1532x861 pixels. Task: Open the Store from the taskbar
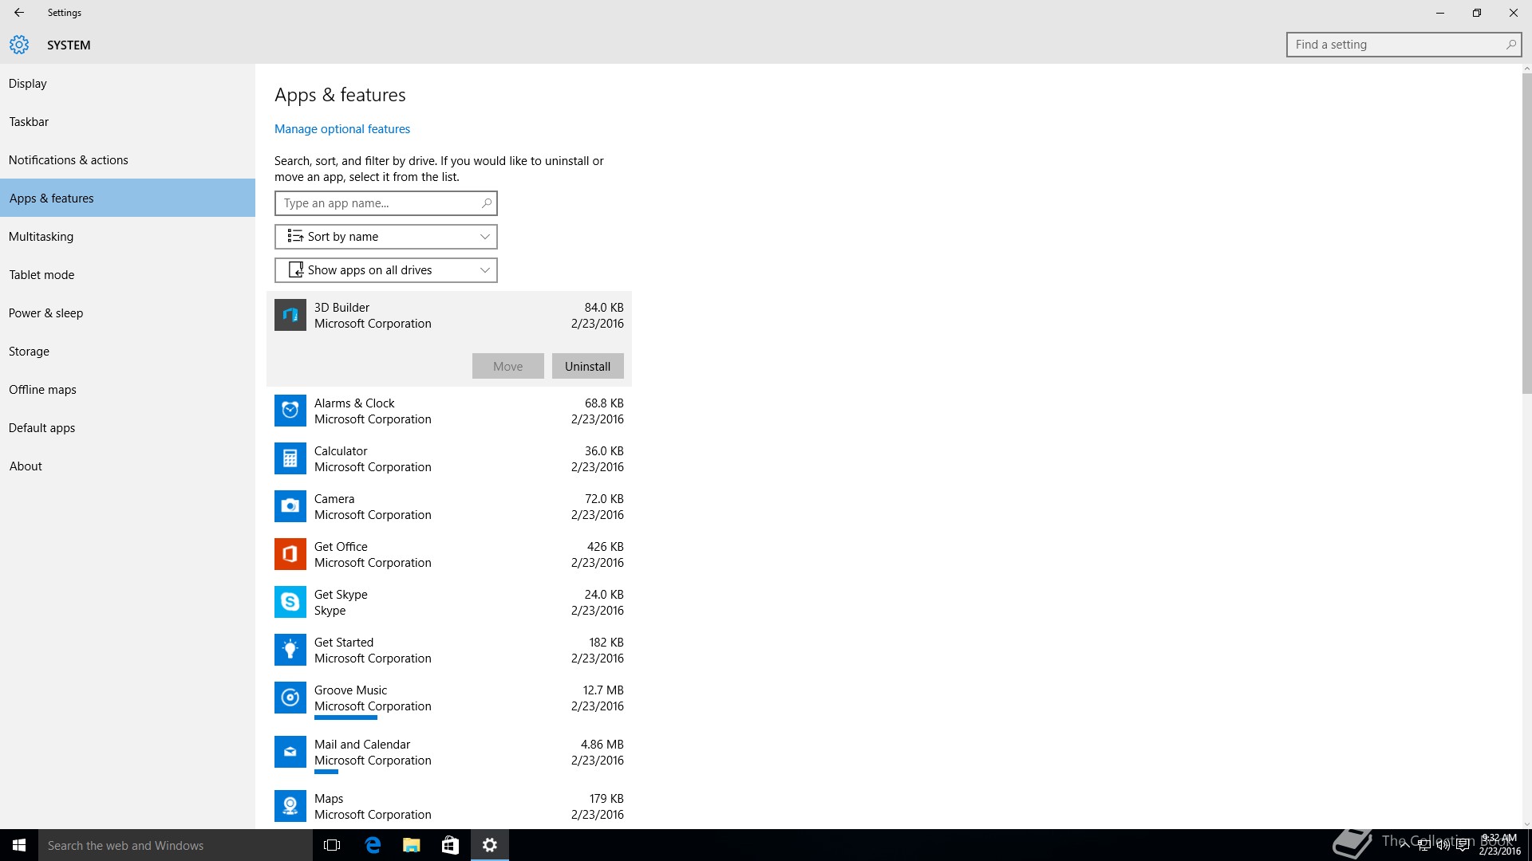click(450, 845)
